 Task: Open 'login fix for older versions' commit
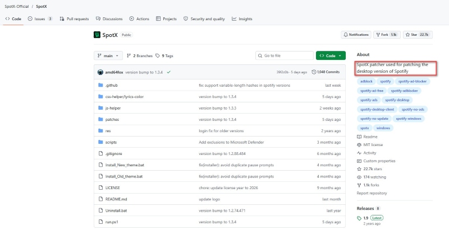[221, 131]
